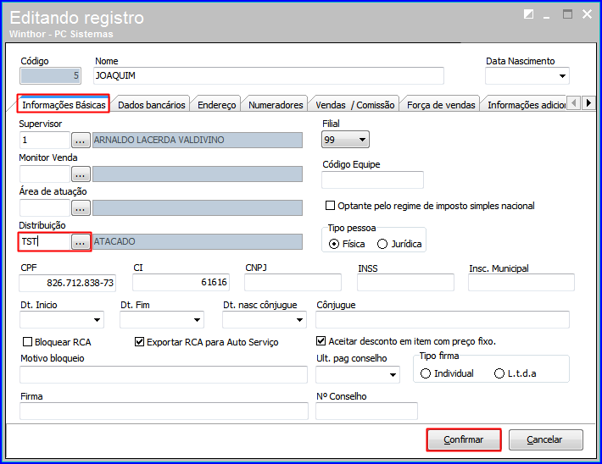Select Jurídica person type

382,244
